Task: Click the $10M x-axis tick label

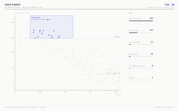Action: 116,92
